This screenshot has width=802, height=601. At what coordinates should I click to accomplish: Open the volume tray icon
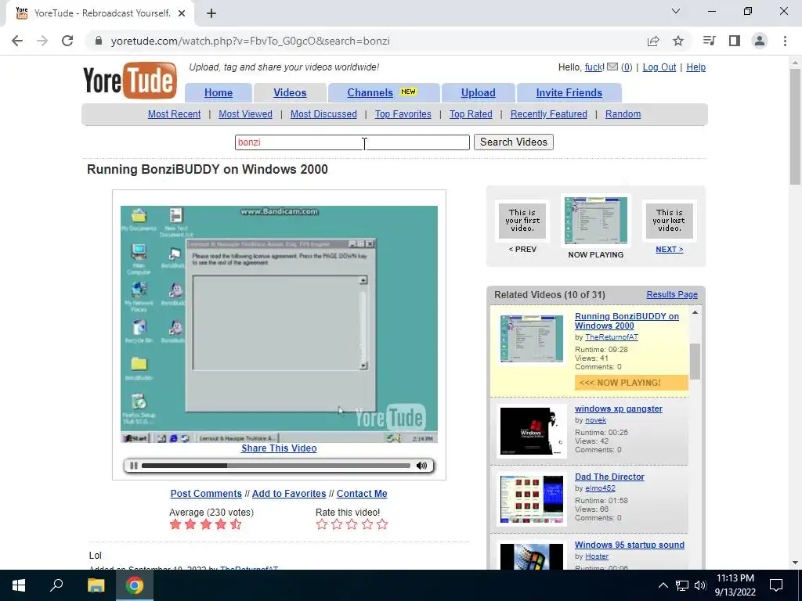coord(700,585)
